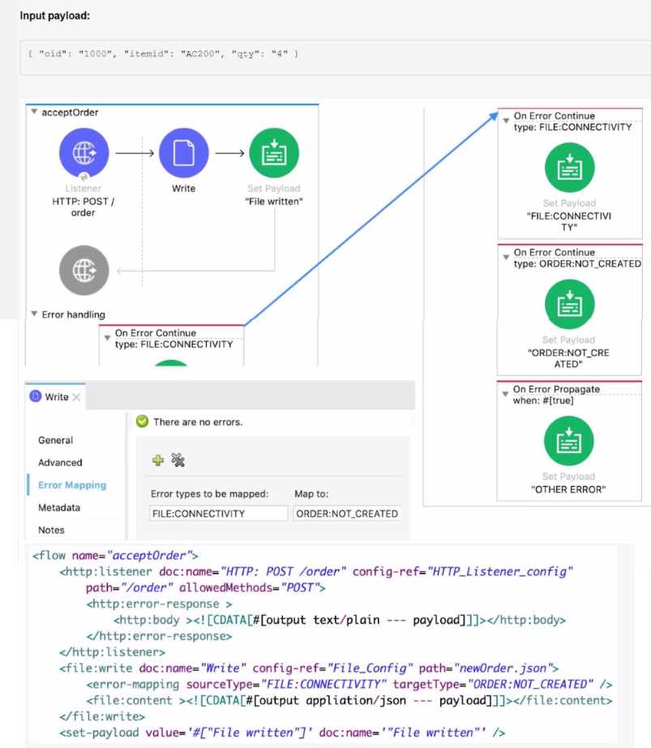Click the Write file operation icon
Screen dimensions: 651x748
183,153
